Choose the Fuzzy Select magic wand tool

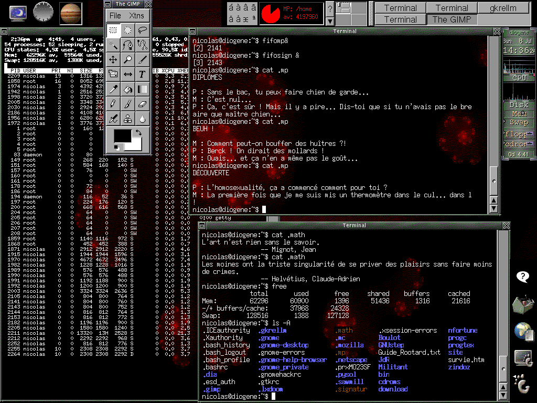pos(113,45)
